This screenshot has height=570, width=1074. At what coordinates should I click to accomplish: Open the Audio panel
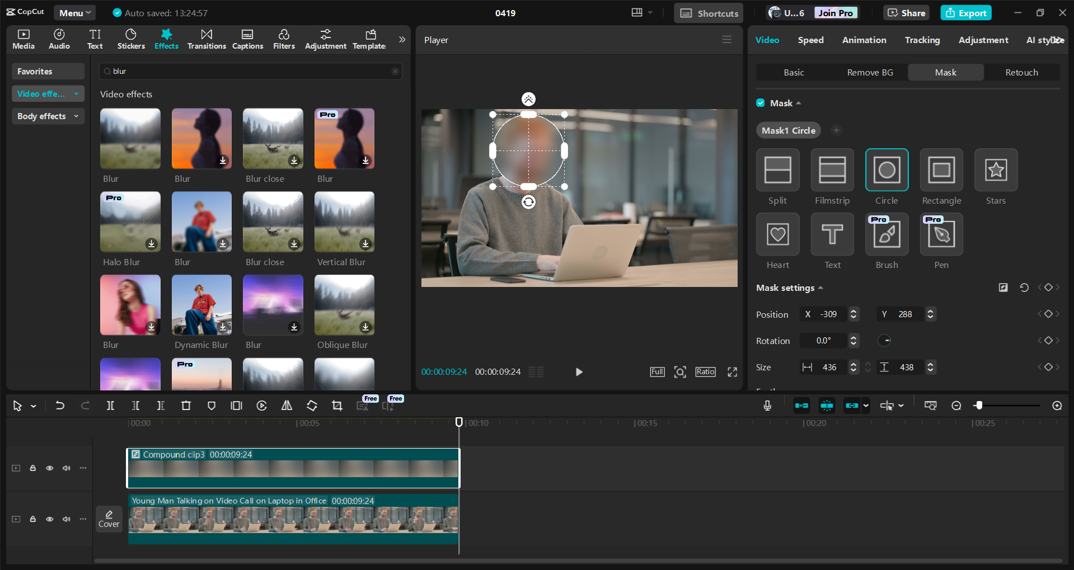(59, 39)
